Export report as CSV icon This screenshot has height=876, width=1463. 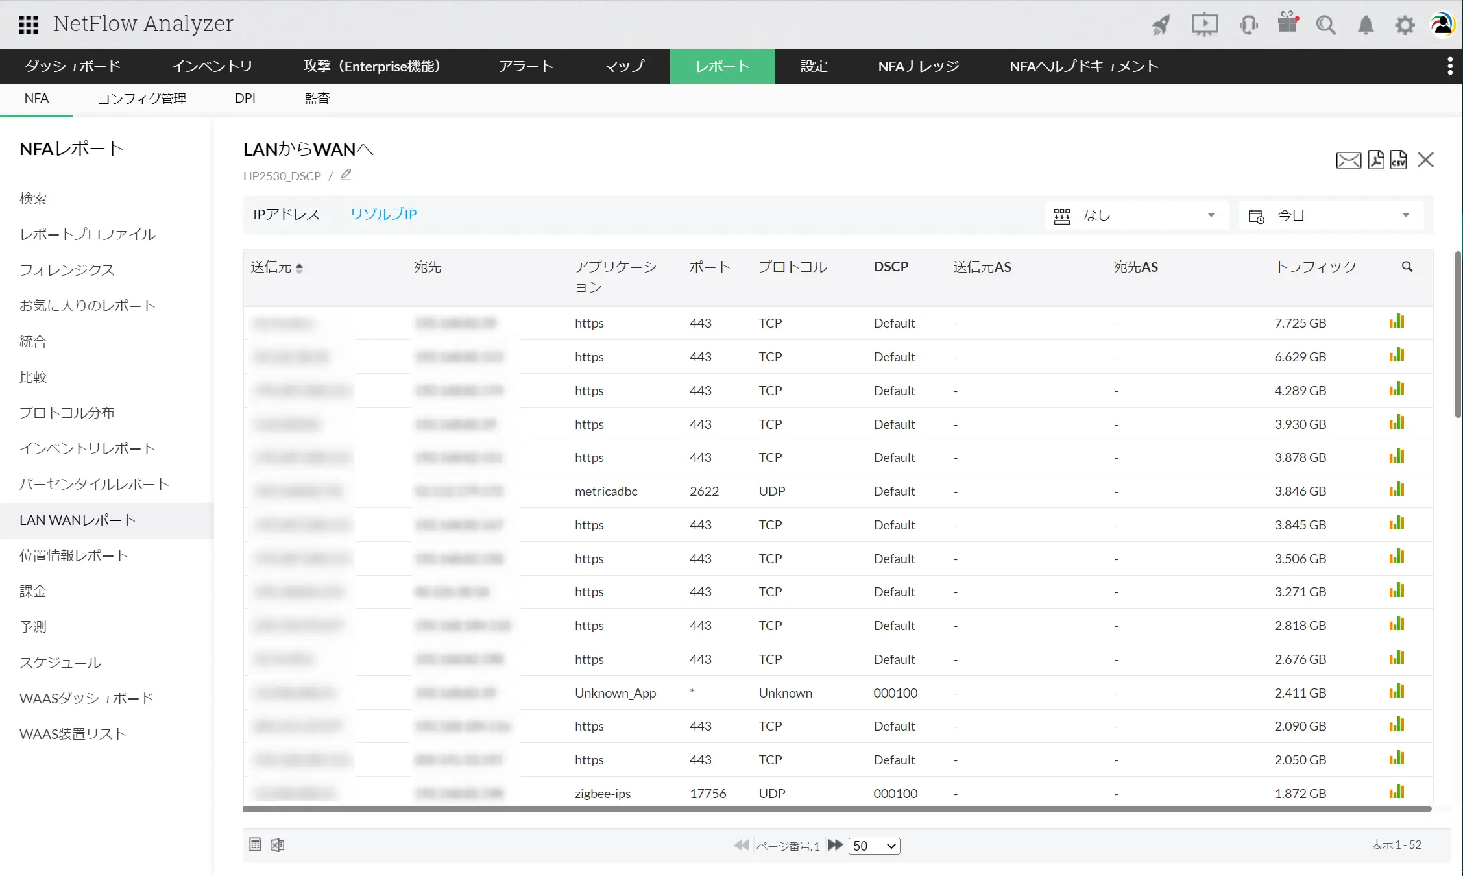1398,160
